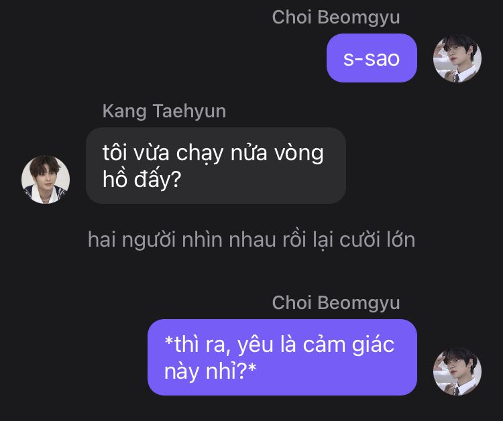Screen dimensions: 503x421
Task: Tap Choi Beomgyu's avatar beside "s-sao"
Action: (457, 58)
